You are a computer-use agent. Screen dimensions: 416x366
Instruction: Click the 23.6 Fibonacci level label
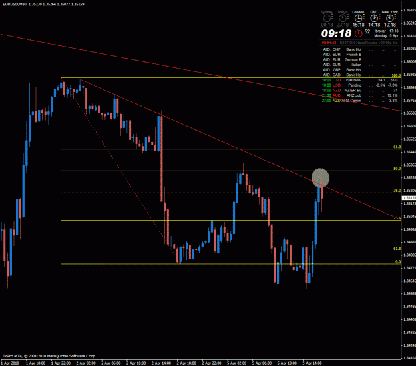coord(397,218)
